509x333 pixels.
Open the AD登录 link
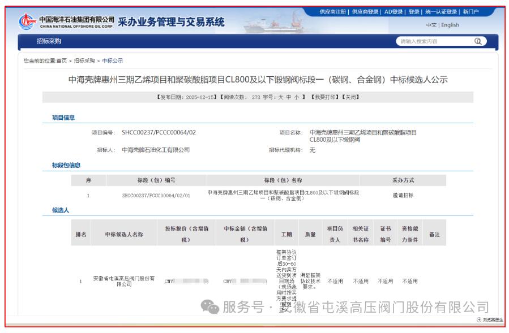(x=393, y=12)
